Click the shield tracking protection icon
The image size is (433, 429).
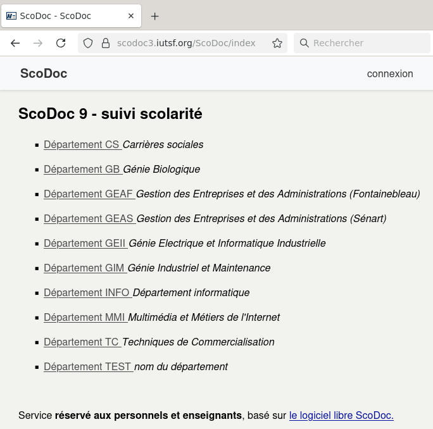coord(89,43)
